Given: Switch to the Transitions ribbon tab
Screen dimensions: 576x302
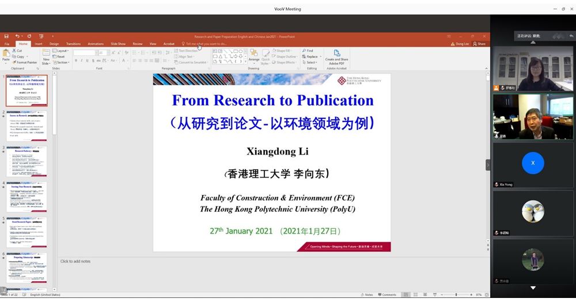Looking at the screenshot, I should (x=73, y=44).
